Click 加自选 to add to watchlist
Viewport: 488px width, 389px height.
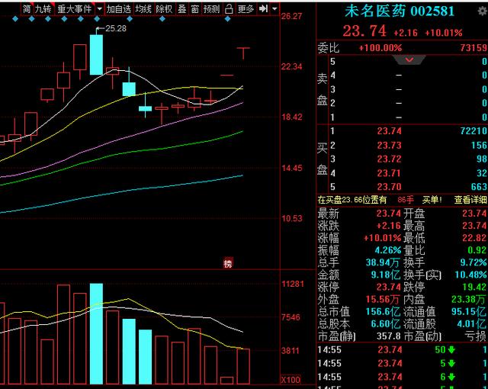point(119,9)
